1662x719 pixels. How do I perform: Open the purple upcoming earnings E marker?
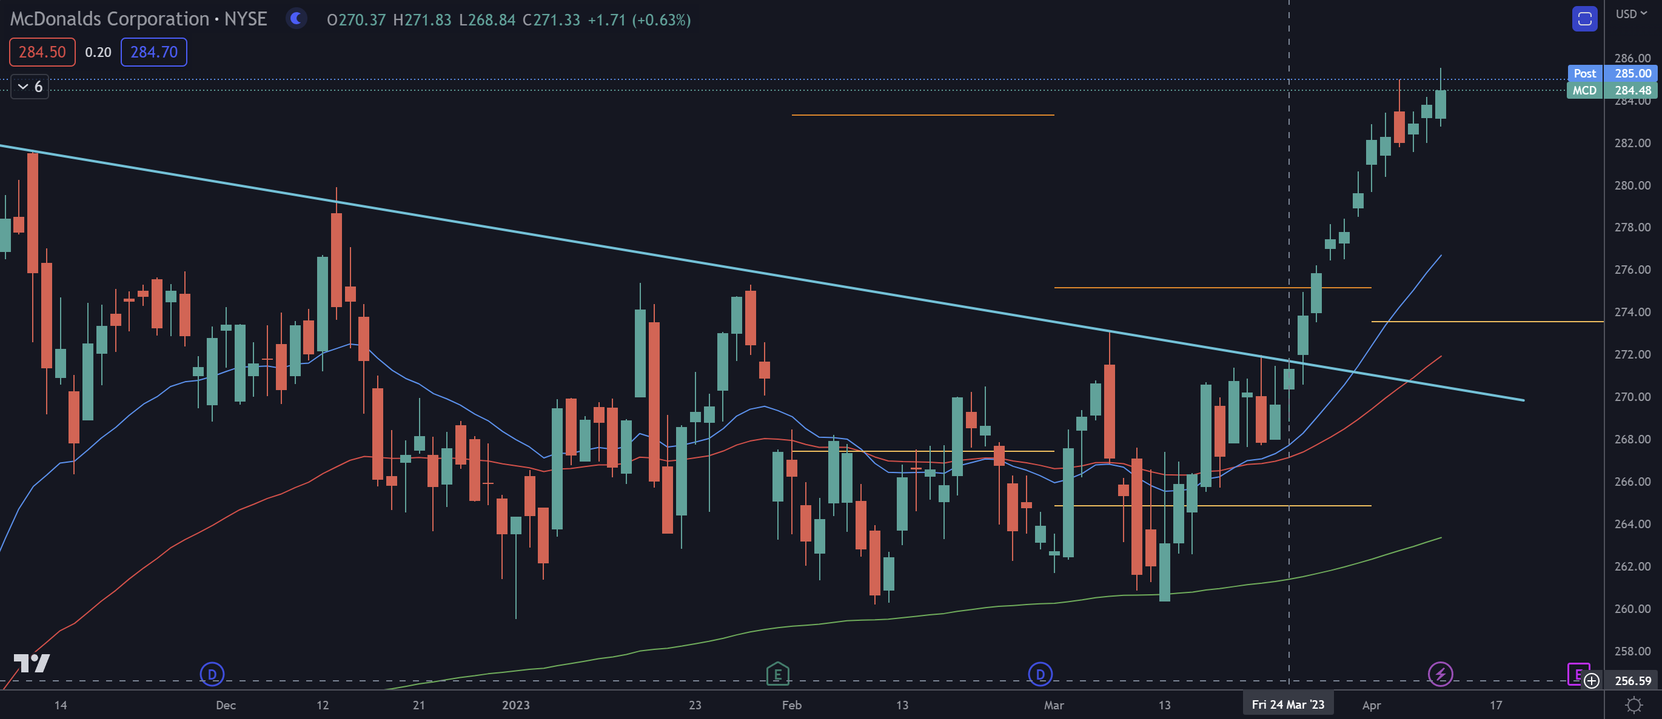pyautogui.click(x=1577, y=674)
